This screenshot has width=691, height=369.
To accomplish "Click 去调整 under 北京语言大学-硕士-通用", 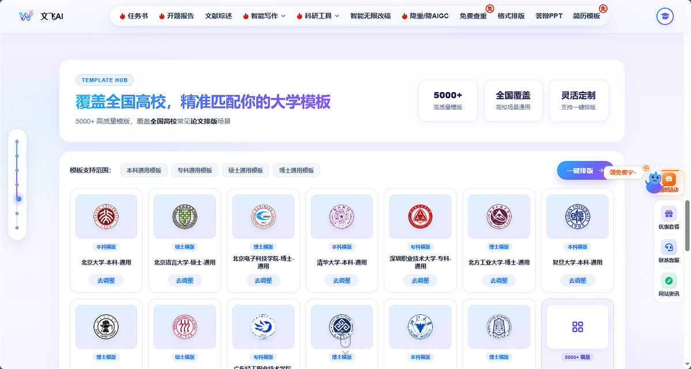I will 185,280.
